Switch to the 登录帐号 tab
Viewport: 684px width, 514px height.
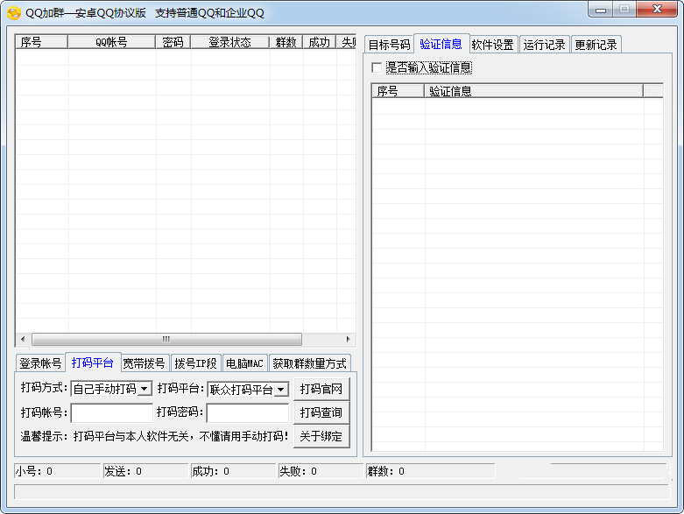[x=40, y=363]
